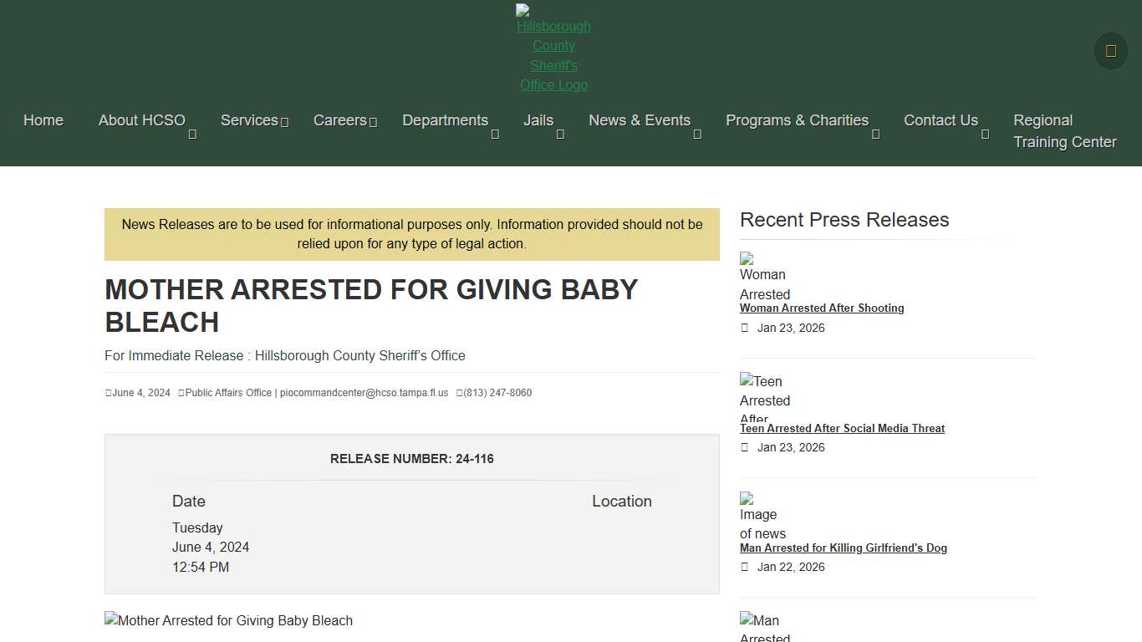Screen dimensions: 1142x642
Task: Email piocommandcenter@hcso.tampa.fl.us
Action: (x=365, y=392)
